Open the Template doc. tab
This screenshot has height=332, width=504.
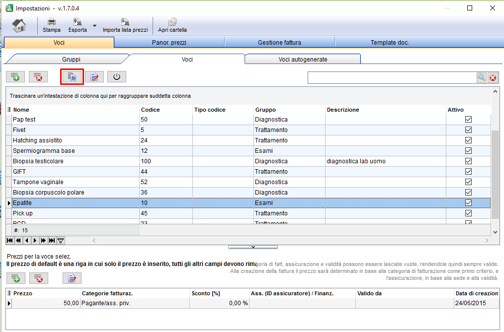(390, 42)
